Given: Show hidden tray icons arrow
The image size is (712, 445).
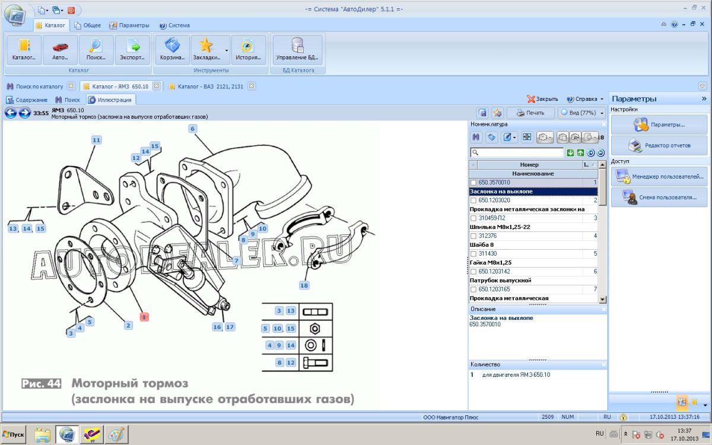Looking at the screenshot, I should point(627,435).
